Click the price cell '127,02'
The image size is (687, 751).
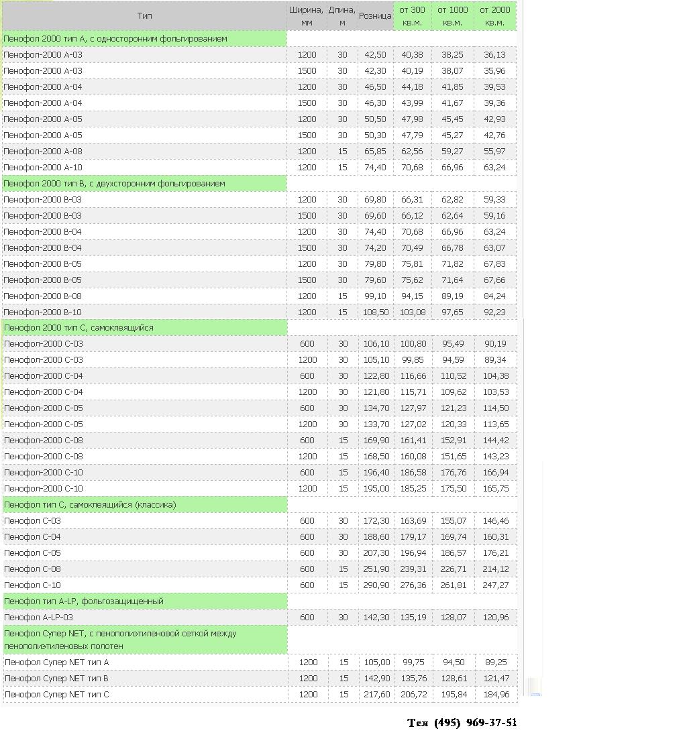(x=413, y=424)
